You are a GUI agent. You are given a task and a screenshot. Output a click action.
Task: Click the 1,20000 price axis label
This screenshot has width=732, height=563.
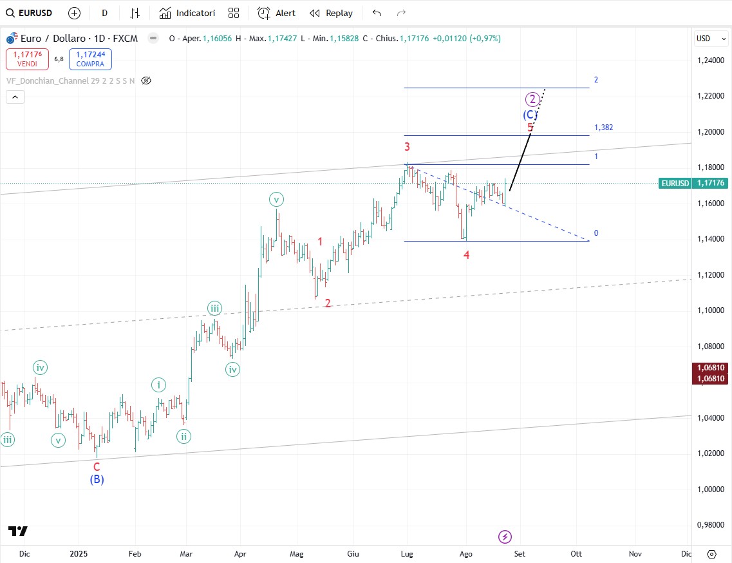coord(711,132)
